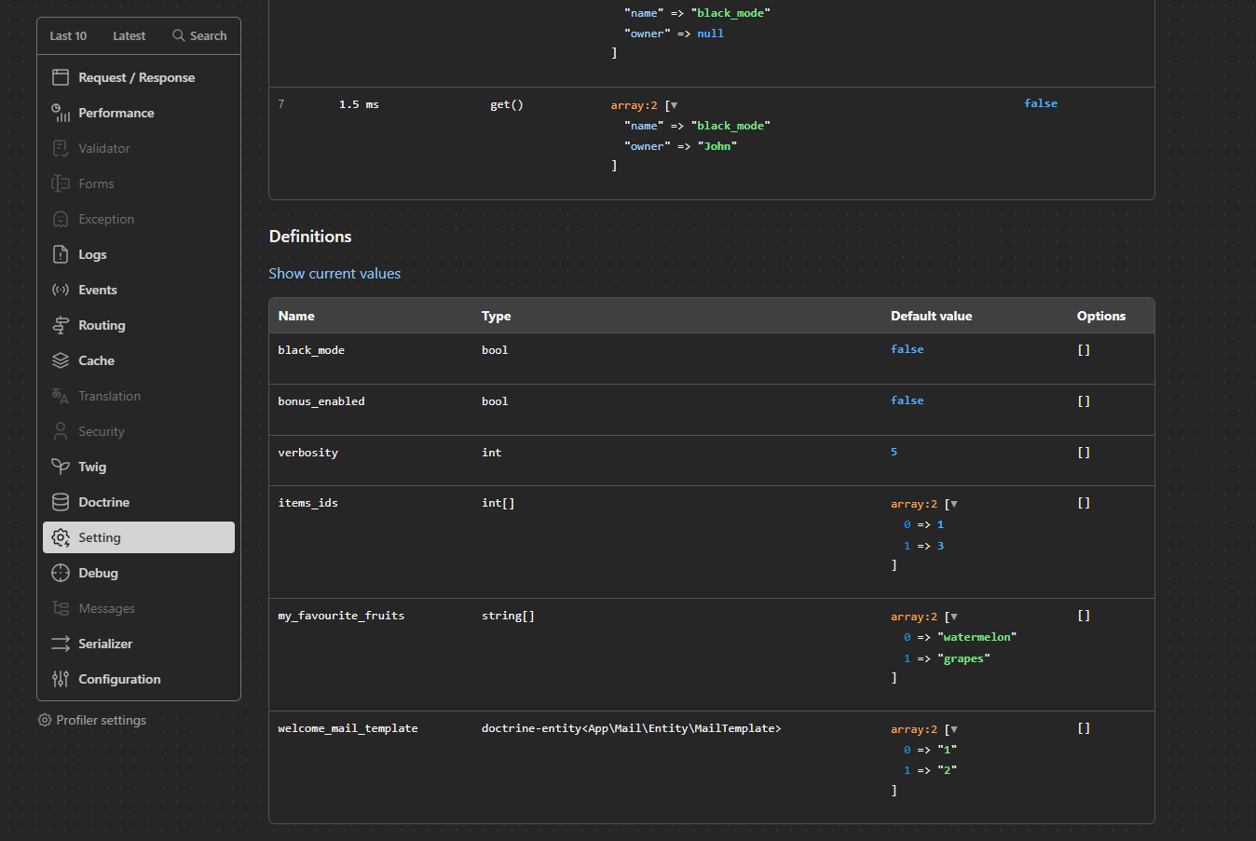Viewport: 1256px width, 841px height.
Task: Go to the Configuration panel
Action: (119, 679)
